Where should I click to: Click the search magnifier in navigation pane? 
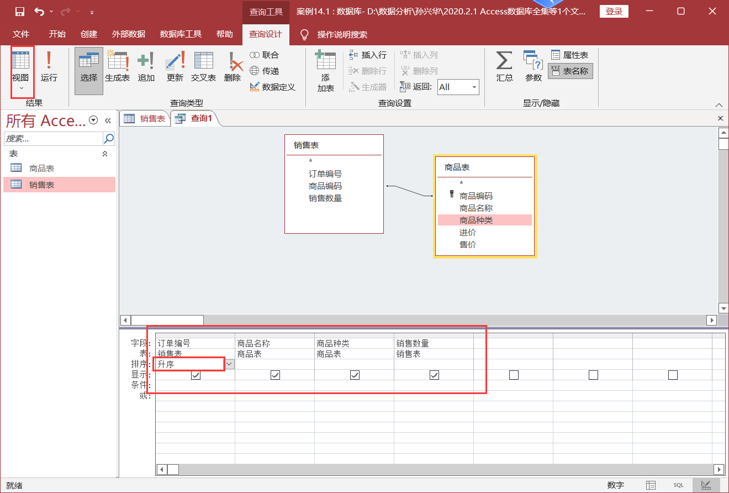(109, 138)
